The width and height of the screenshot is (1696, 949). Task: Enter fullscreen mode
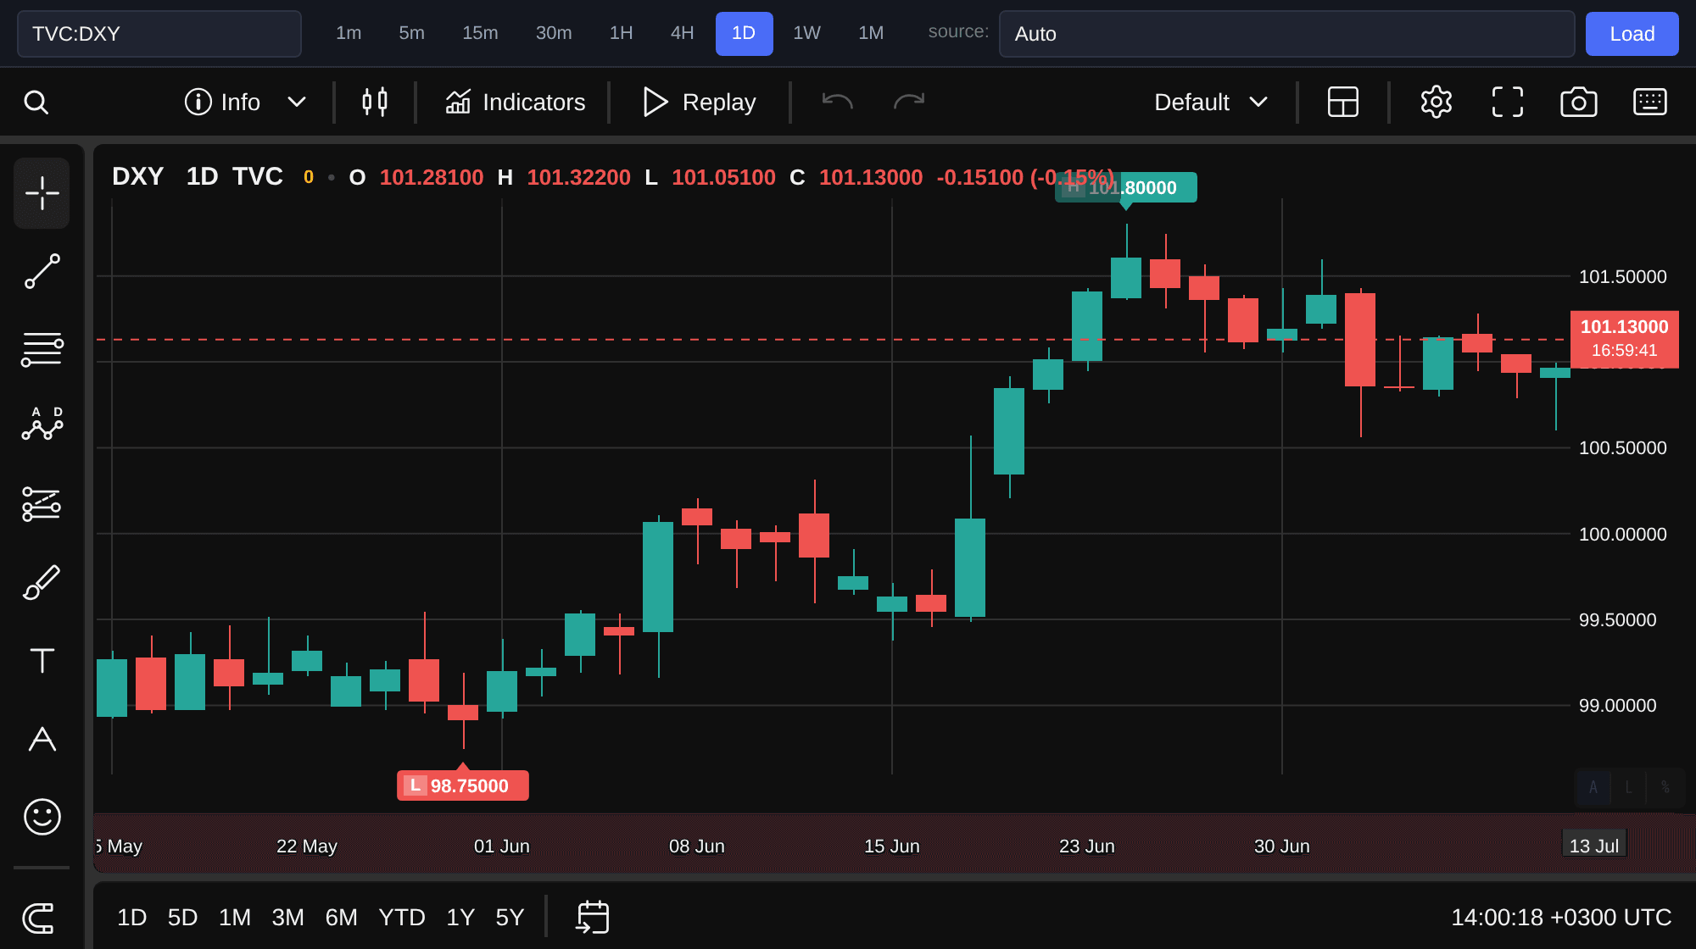tap(1507, 102)
